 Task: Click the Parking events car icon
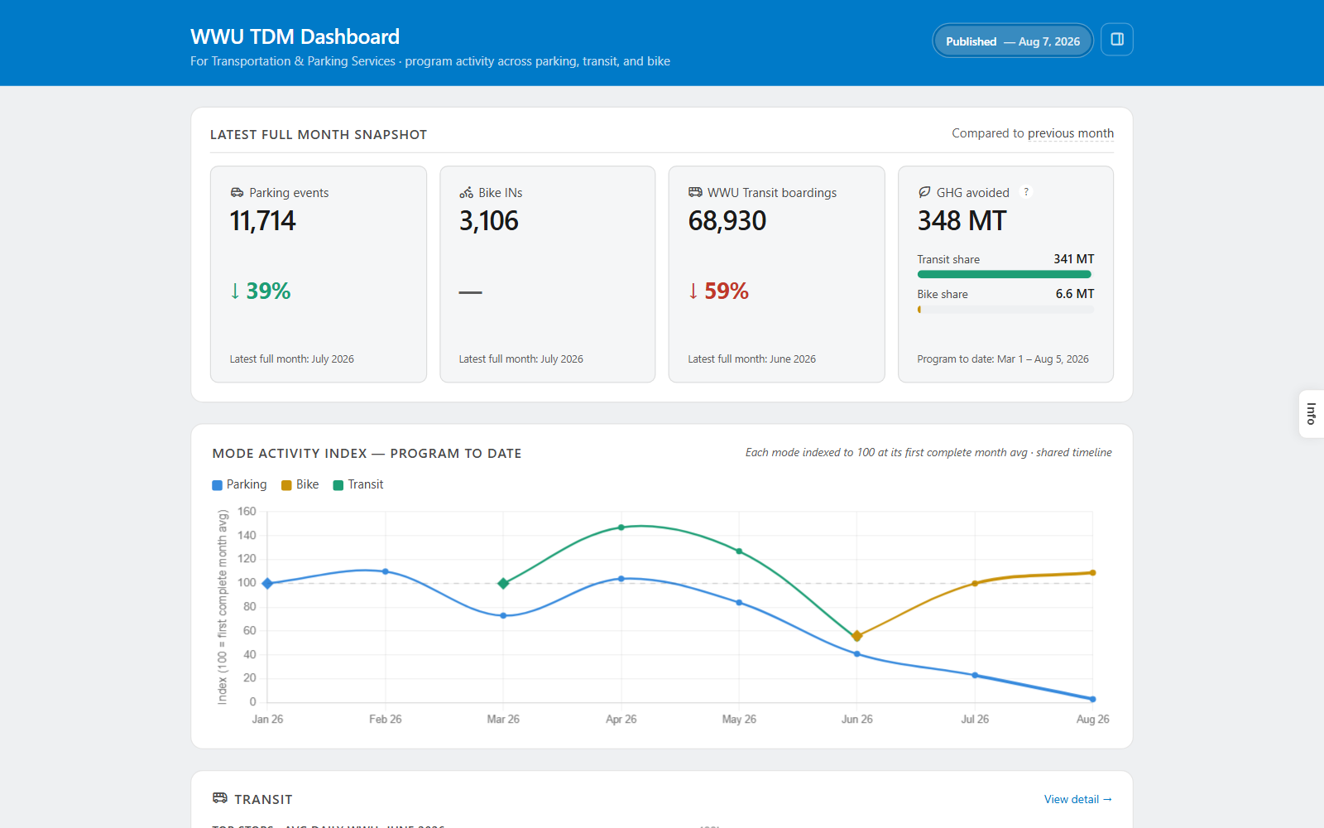click(x=237, y=192)
